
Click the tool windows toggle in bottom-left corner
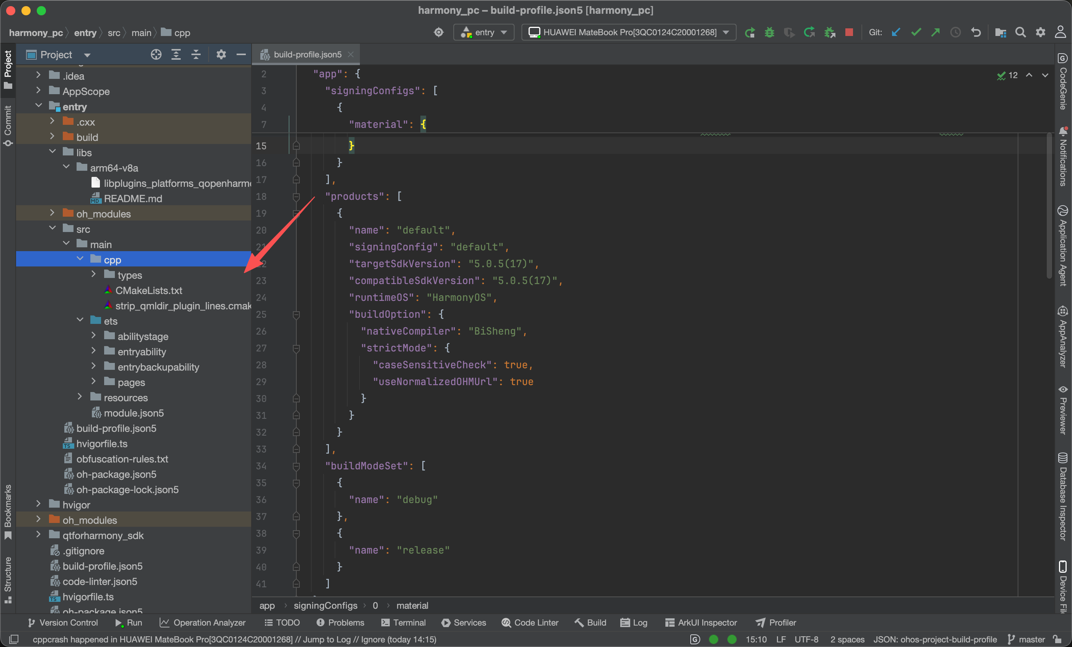click(x=14, y=639)
